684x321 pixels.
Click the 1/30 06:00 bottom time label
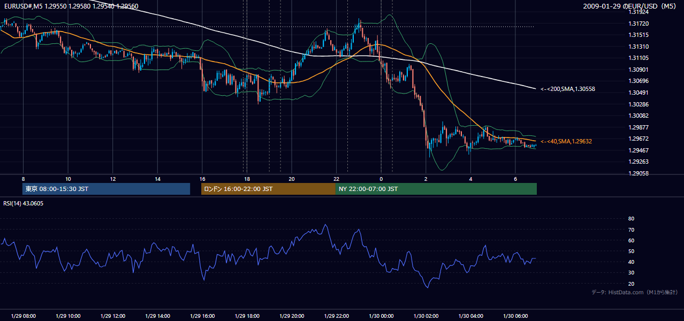pos(515,316)
